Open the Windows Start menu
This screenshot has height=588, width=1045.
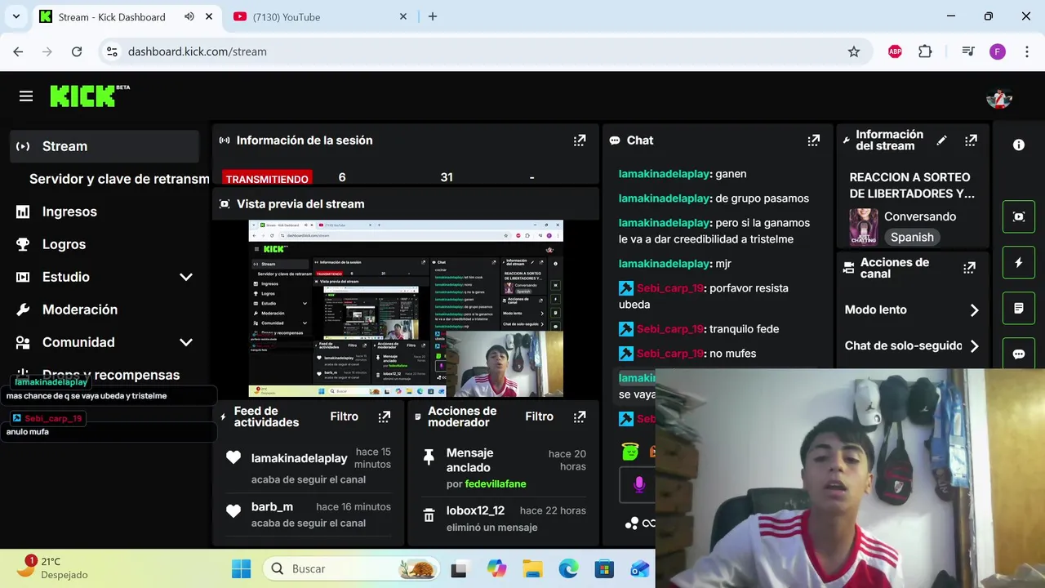coord(241,568)
